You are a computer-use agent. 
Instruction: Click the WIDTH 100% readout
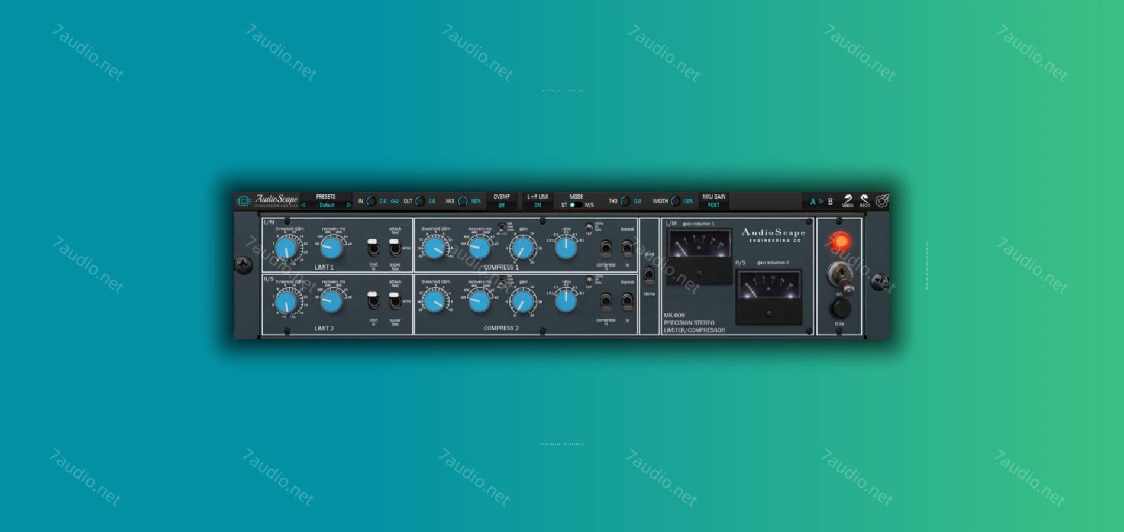(x=688, y=202)
